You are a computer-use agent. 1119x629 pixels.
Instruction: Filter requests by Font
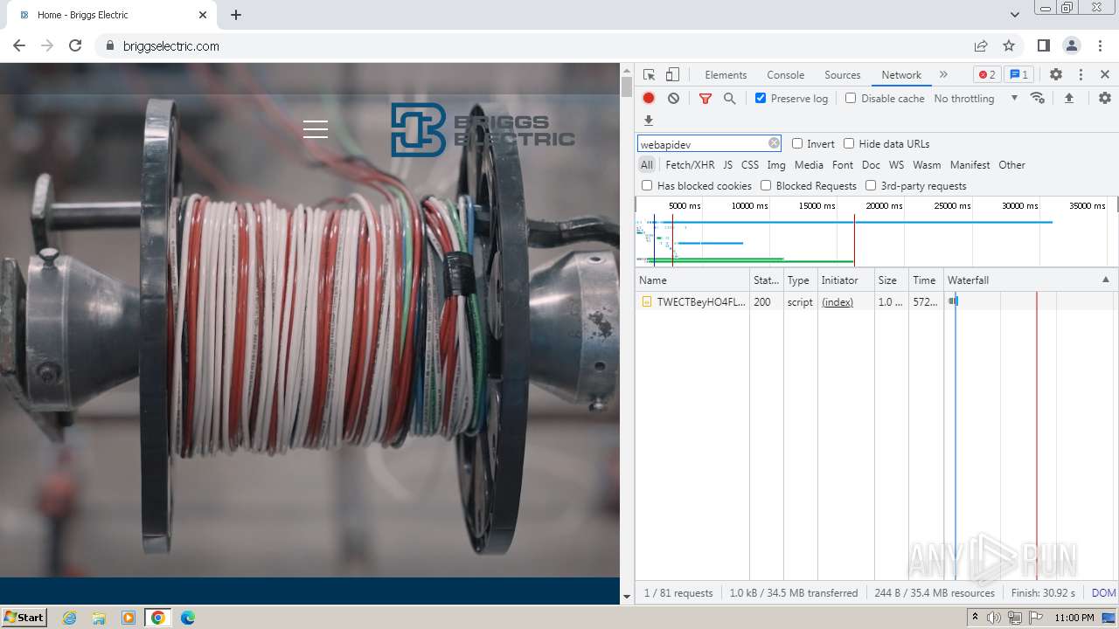point(843,164)
